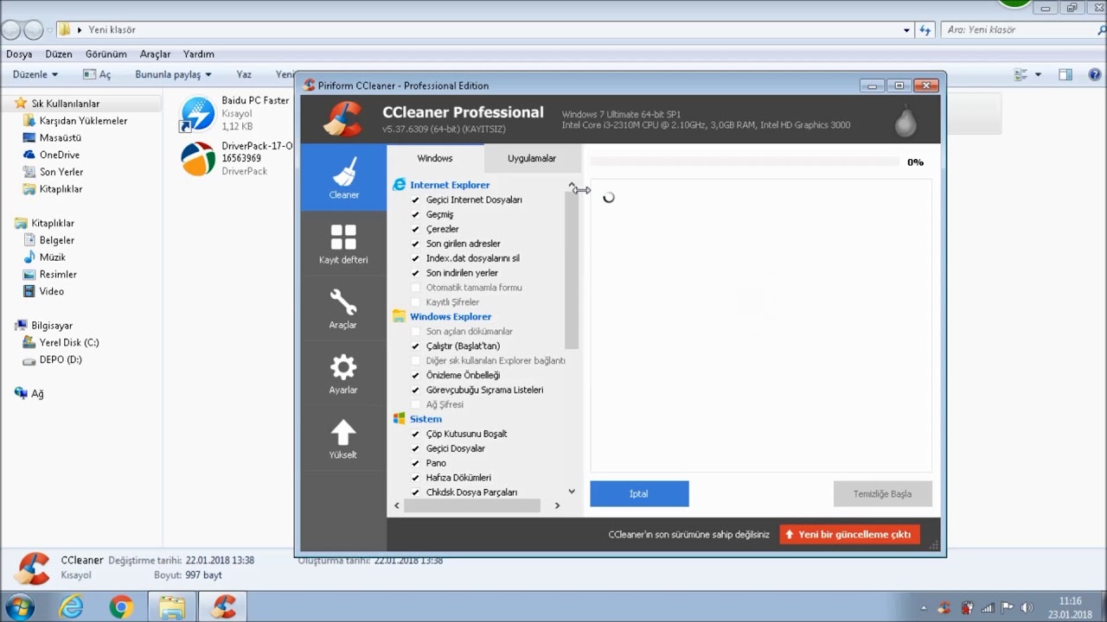Click the cleaner list vertical scrollbar thumb
Viewport: 1107px width, 622px height.
point(572,270)
